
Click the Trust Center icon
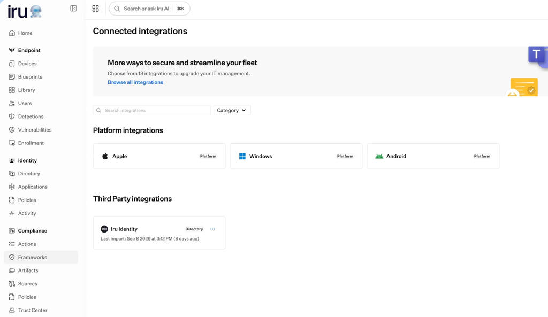click(x=12, y=310)
